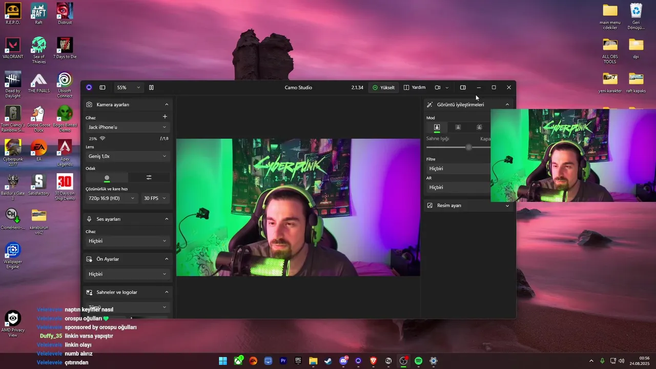Select the manual focus sliders mode
The image size is (656, 369).
pyautogui.click(x=149, y=177)
